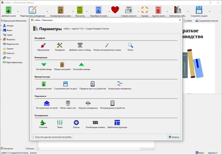Click Библиотека calibre toolbar icon

[178, 11]
